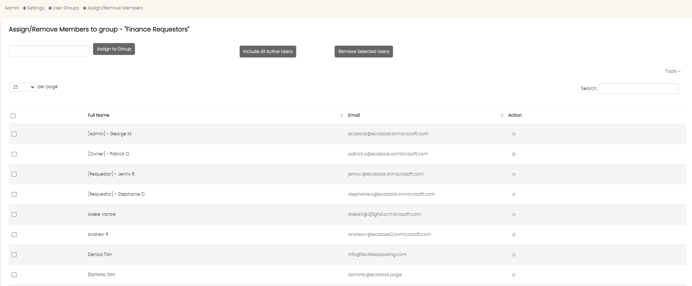Click the name [Requestor] - Stephanie O.
Screen dimensions: 692x286
point(117,194)
